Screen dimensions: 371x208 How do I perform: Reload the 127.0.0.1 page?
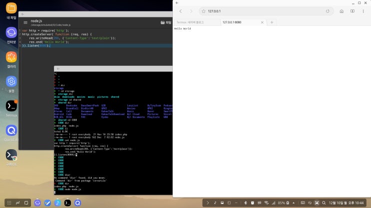[x=328, y=11]
